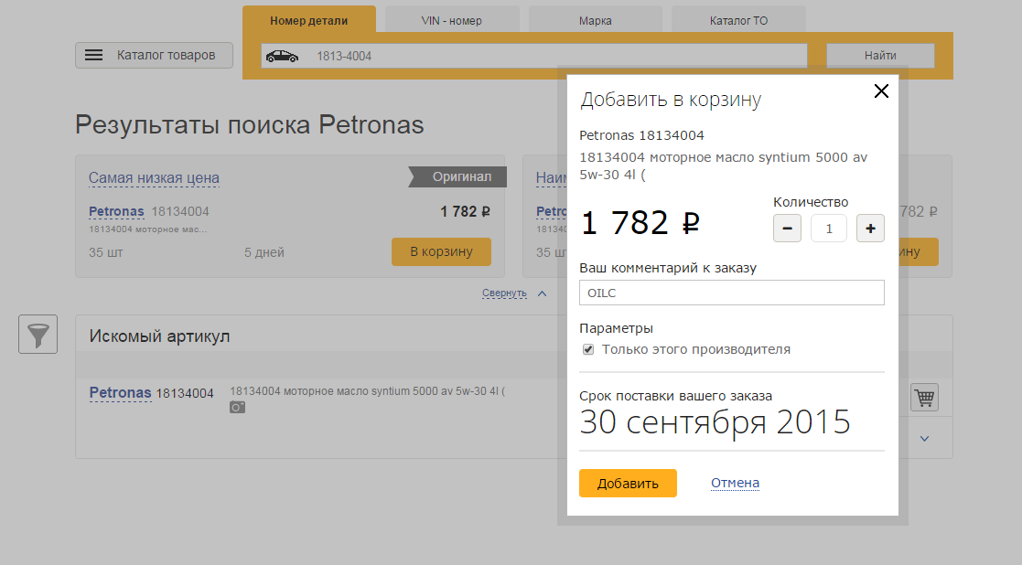Click В корзину in the lowest price card
This screenshot has width=1022, height=565.
tap(441, 252)
